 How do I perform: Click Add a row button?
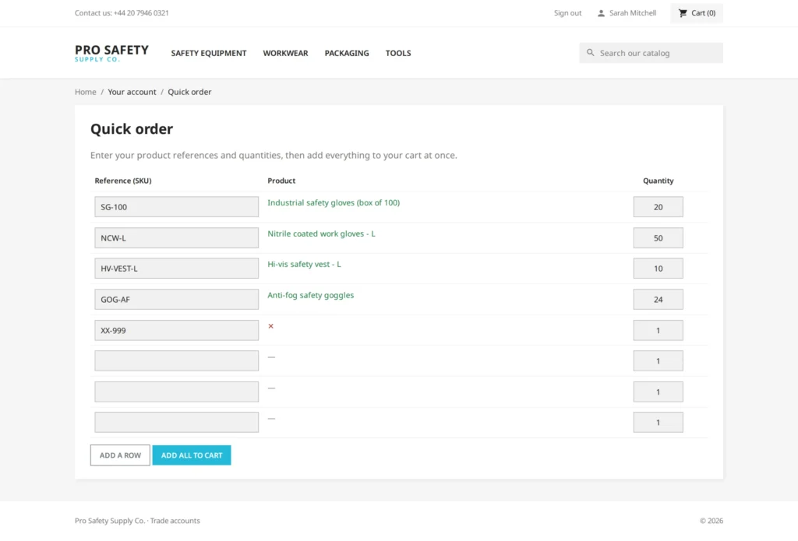[x=120, y=455]
